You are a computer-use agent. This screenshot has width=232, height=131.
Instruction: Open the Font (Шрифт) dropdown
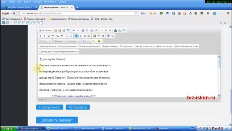point(74,41)
